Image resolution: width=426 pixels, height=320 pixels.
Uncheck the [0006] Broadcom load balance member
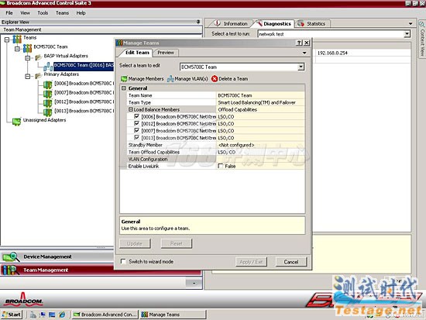pos(137,116)
